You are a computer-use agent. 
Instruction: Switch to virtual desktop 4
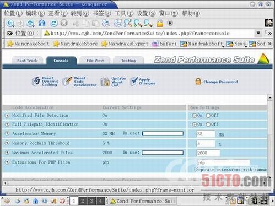point(101,201)
